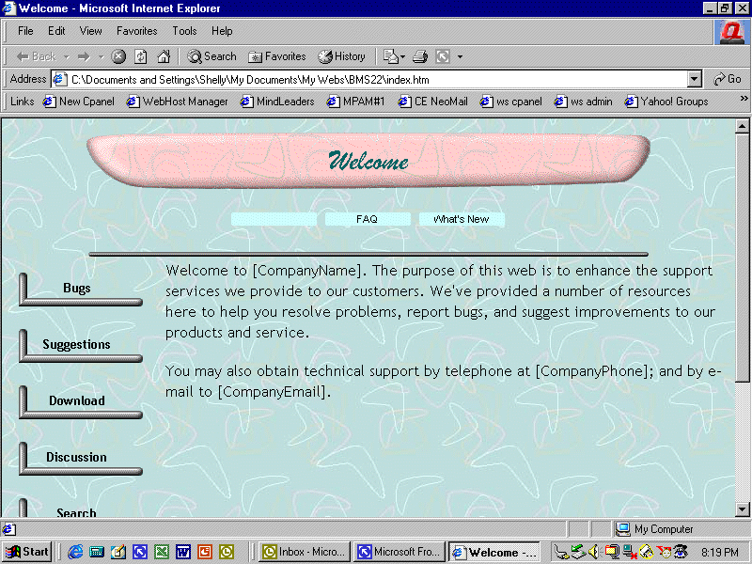
Task: Expand the Address bar dropdown
Action: 695,80
